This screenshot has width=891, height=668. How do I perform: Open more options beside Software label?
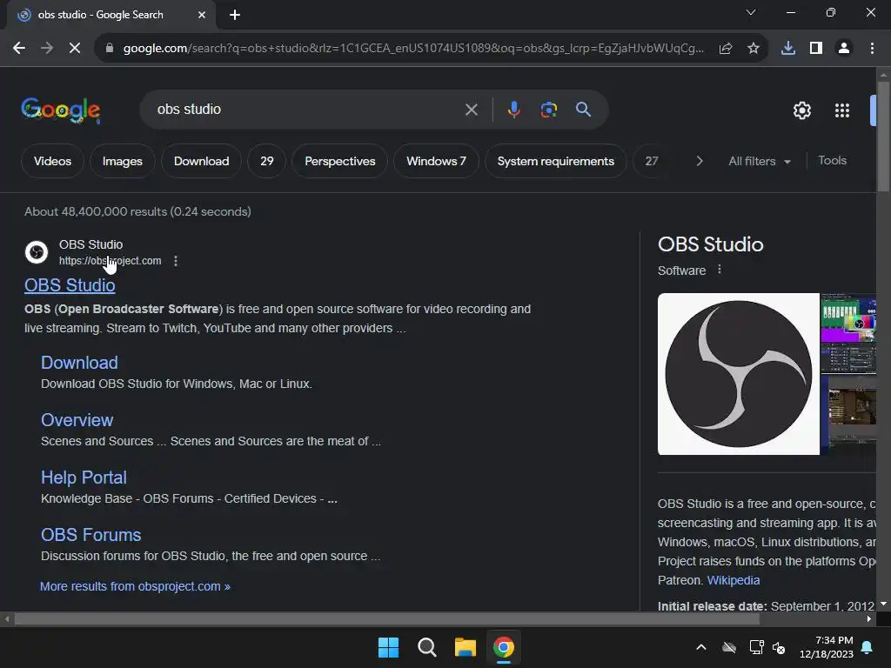pos(720,270)
